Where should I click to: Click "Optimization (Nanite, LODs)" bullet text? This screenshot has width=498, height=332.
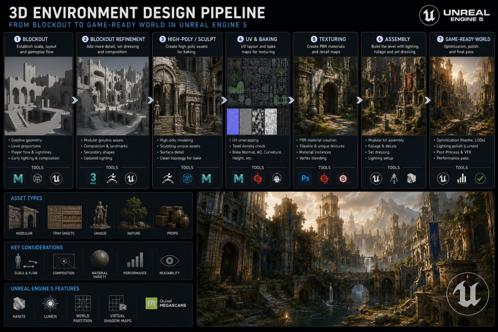[x=461, y=140]
